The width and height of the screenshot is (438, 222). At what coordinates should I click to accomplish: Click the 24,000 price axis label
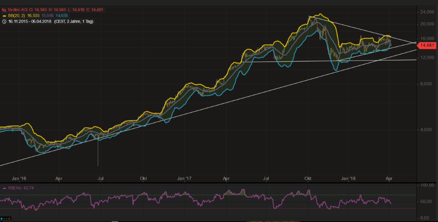[x=427, y=12]
